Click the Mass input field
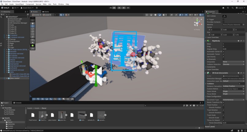The image size is (247, 132). [x=234, y=44]
